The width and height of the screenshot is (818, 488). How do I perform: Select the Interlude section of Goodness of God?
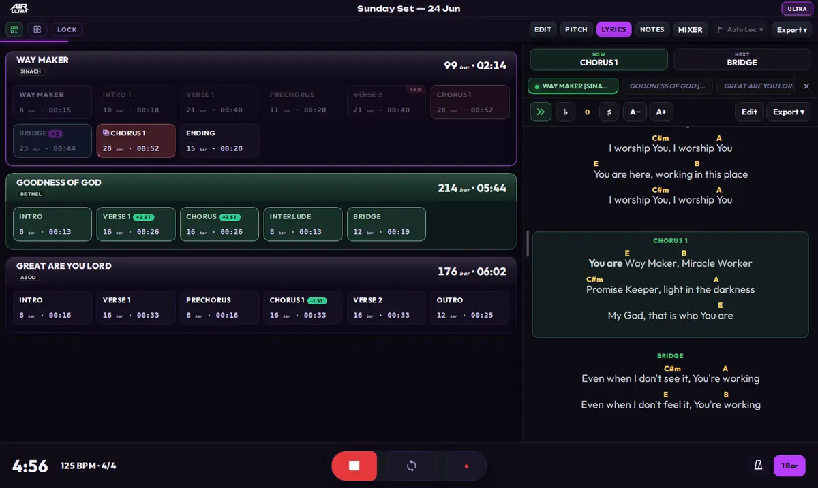click(303, 224)
